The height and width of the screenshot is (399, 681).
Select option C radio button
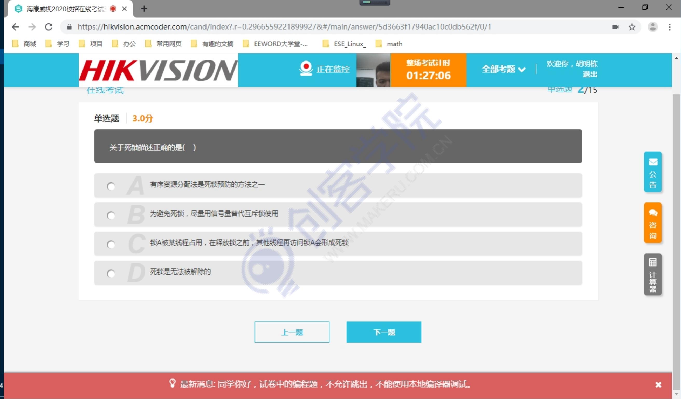(111, 245)
